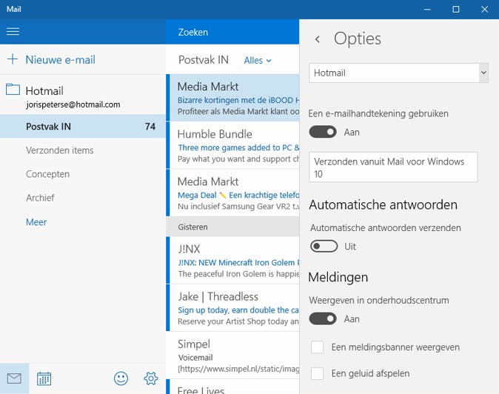Viewport: 499px width, 394px height.
Task: Open the Calendar app icon
Action: [44, 378]
